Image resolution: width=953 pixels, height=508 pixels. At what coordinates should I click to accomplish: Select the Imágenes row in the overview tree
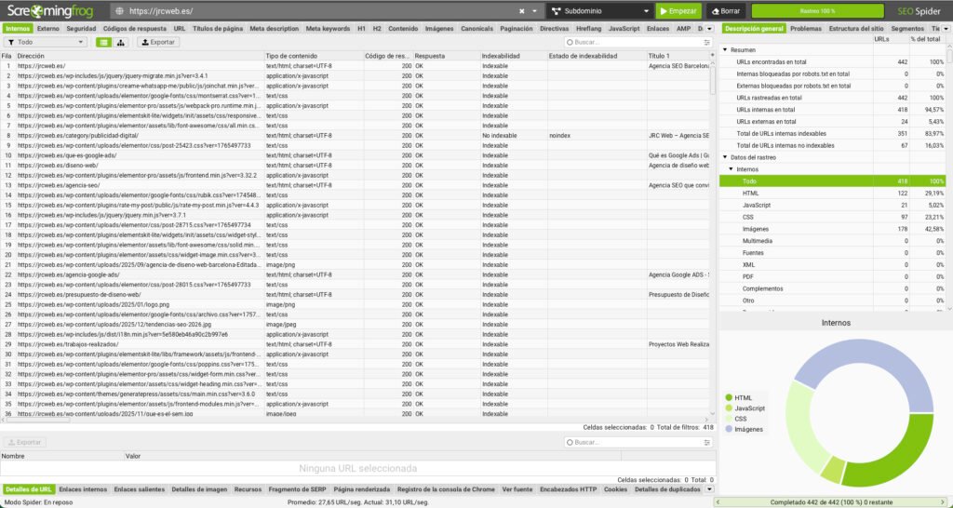coord(832,229)
